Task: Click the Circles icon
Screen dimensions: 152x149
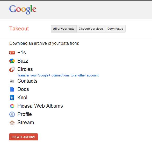Action: coord(12,69)
